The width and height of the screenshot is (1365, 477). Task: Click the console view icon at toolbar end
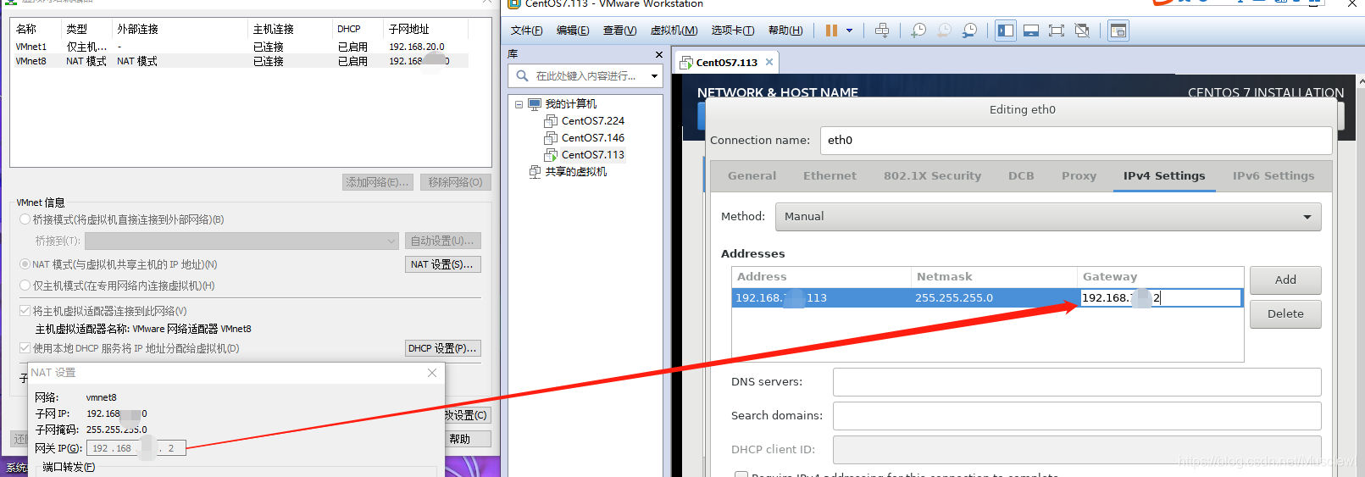tap(1118, 31)
